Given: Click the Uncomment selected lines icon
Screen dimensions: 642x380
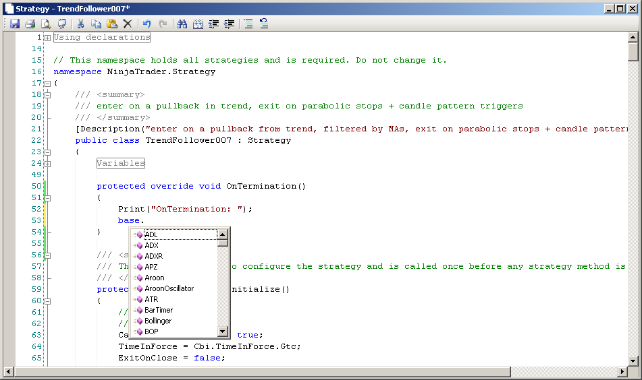Looking at the screenshot, I should point(264,24).
